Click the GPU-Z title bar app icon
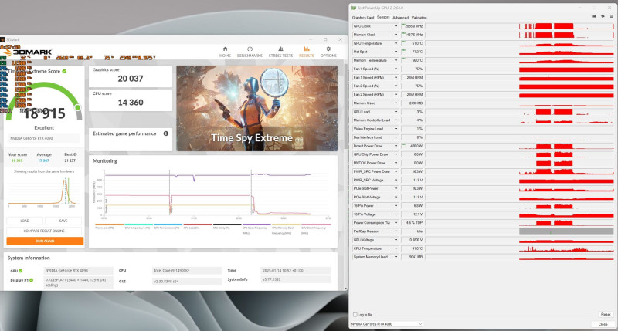Viewport: 618px width, 331px height. click(x=354, y=8)
